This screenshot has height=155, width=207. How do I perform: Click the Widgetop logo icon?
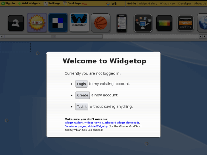(108, 4)
